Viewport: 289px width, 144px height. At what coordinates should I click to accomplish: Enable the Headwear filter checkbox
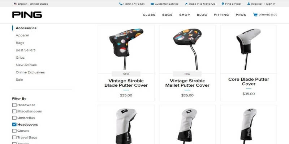pyautogui.click(x=14, y=105)
